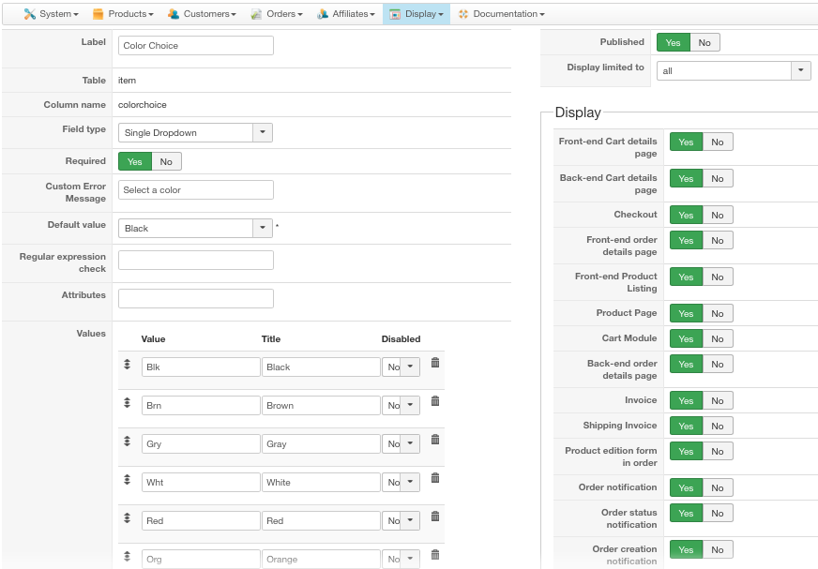Click the drag handle for Blk row
Screen dimensions: 818x569
coord(128,364)
